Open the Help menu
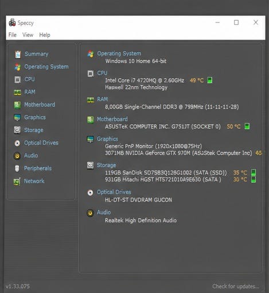Image resolution: width=269 pixels, height=293 pixels. pos(45,35)
